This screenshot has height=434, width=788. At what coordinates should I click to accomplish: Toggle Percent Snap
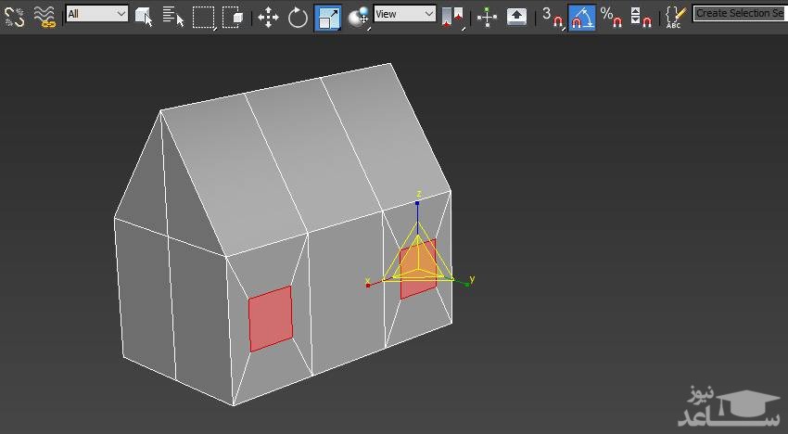610,16
